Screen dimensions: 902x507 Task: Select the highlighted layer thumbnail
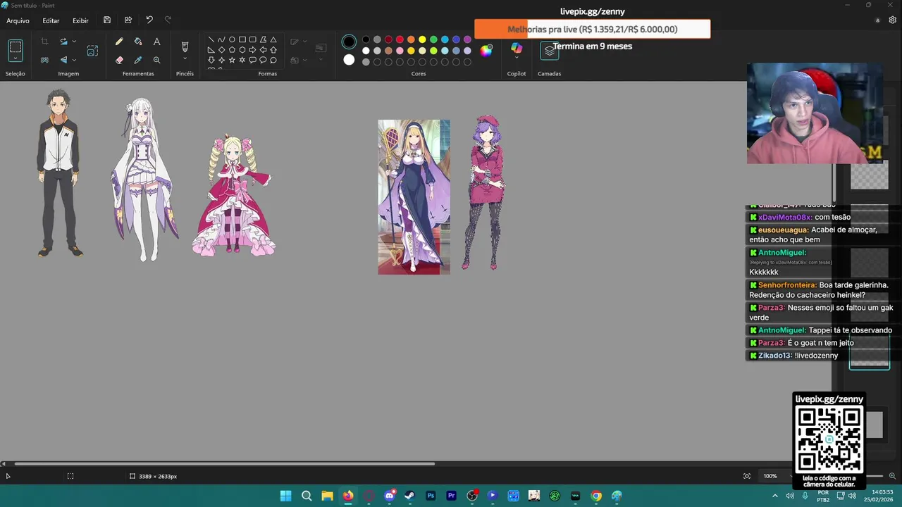coord(870,352)
